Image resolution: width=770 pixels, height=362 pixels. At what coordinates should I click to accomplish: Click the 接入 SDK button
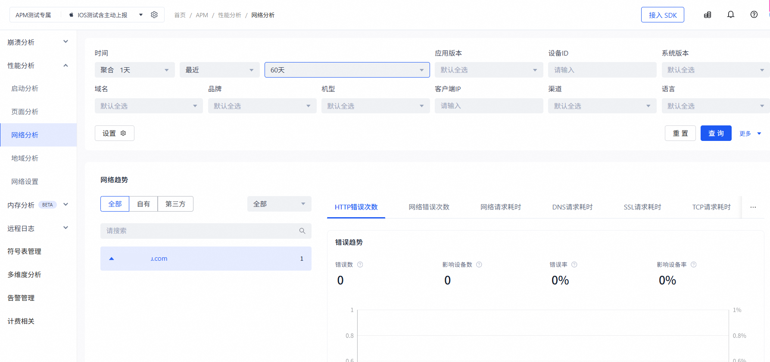663,15
